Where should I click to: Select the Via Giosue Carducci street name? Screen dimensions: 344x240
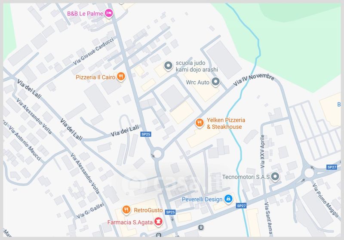pos(93,51)
